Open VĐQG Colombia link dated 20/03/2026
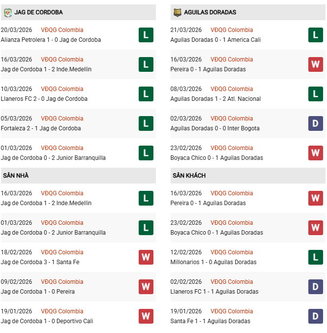Image resolution: width=327 pixels, height=333 pixels. pos(62,30)
